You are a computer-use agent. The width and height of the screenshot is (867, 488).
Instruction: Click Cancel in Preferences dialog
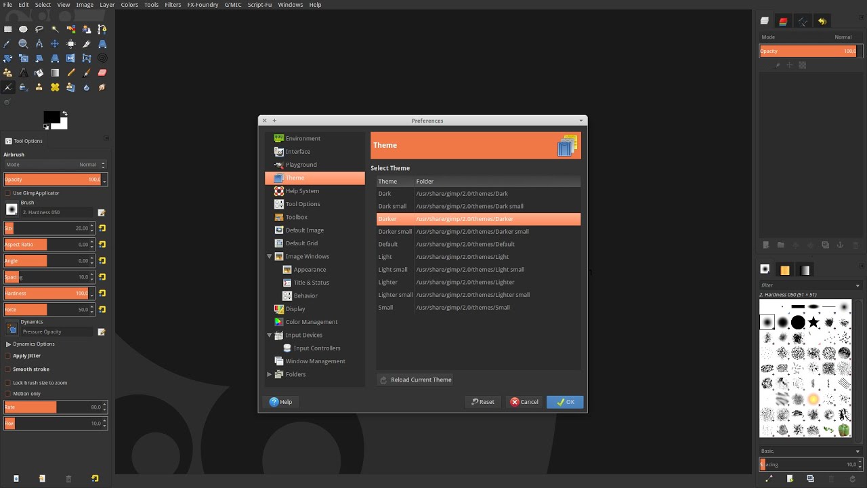[x=524, y=402]
